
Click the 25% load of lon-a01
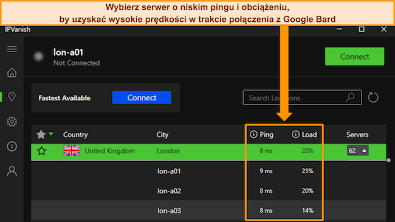pyautogui.click(x=307, y=171)
